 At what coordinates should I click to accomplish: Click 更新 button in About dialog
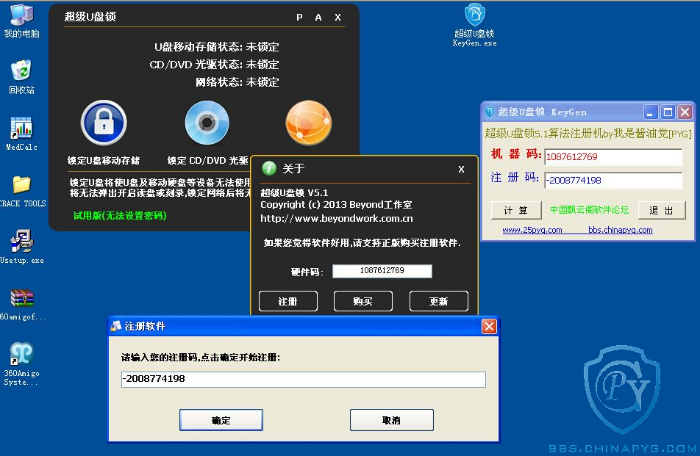tap(439, 301)
